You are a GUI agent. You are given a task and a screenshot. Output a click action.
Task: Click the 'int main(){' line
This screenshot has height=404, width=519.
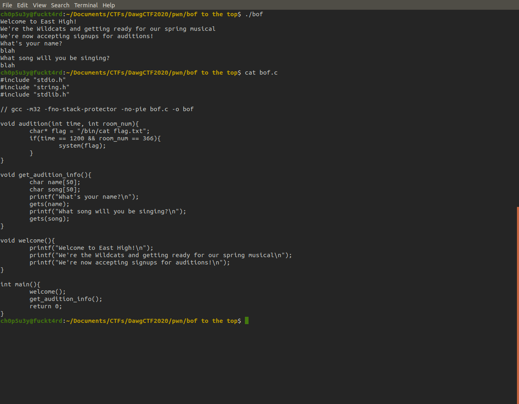[x=20, y=284]
